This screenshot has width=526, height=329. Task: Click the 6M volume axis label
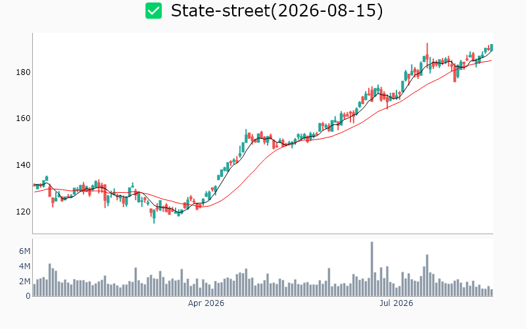click(24, 251)
